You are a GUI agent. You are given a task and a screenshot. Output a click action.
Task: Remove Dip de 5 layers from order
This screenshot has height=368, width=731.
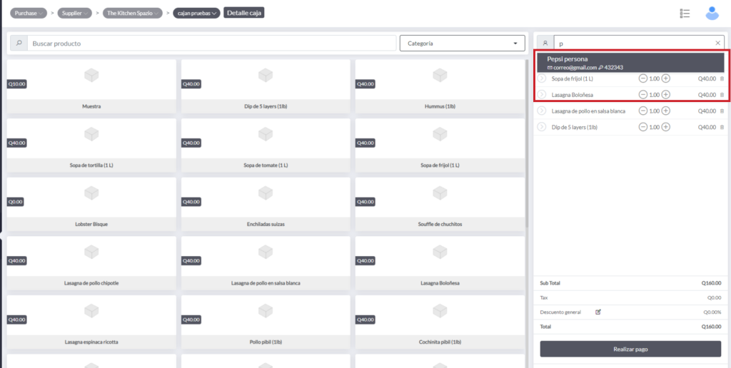(x=722, y=127)
